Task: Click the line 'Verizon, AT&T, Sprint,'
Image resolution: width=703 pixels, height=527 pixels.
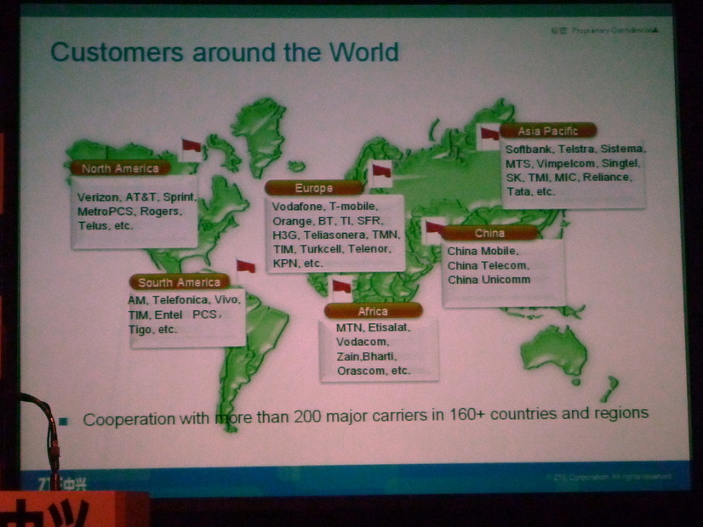Action: pos(136,197)
